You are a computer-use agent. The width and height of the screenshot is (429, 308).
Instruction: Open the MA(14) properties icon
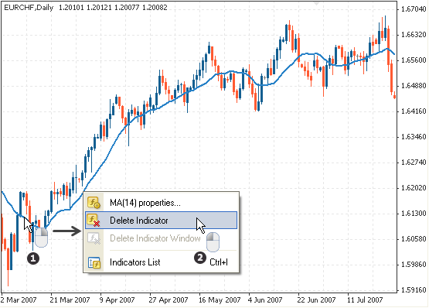[x=94, y=203]
